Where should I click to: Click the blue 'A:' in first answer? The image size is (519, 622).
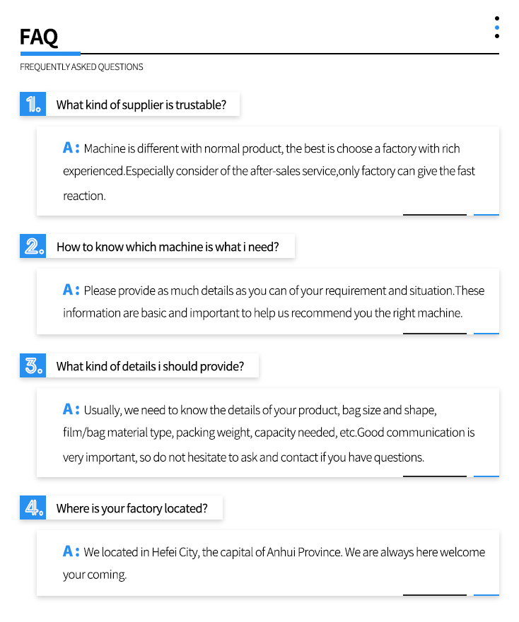coord(71,148)
